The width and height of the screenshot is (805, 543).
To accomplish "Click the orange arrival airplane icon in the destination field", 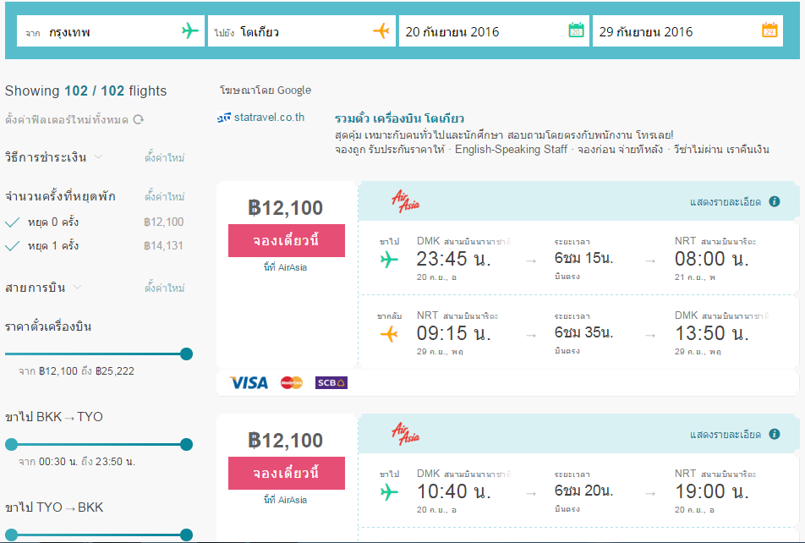I will click(381, 30).
